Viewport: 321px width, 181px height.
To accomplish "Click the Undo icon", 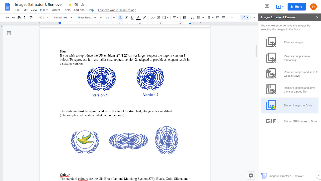I will coord(7,18).
